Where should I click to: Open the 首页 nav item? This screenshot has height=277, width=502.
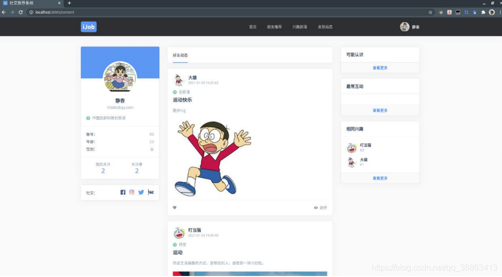click(x=253, y=27)
